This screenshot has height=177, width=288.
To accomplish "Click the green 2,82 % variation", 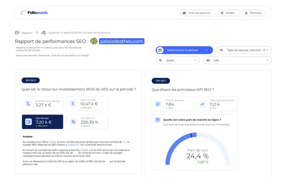I will 203,162.
